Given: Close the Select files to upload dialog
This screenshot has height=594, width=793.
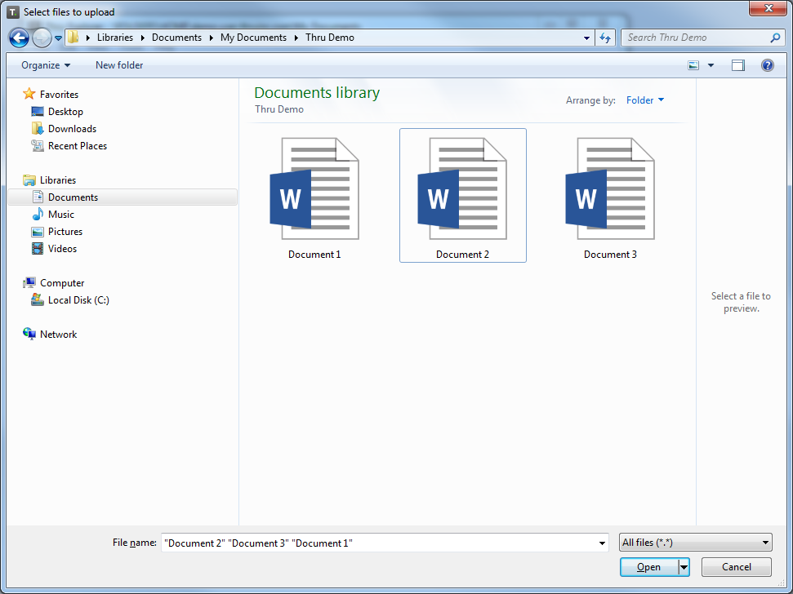Looking at the screenshot, I should point(768,8).
